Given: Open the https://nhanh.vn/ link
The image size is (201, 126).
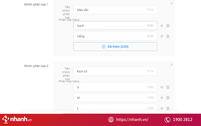Looking at the screenshot, I should coord(132,120).
